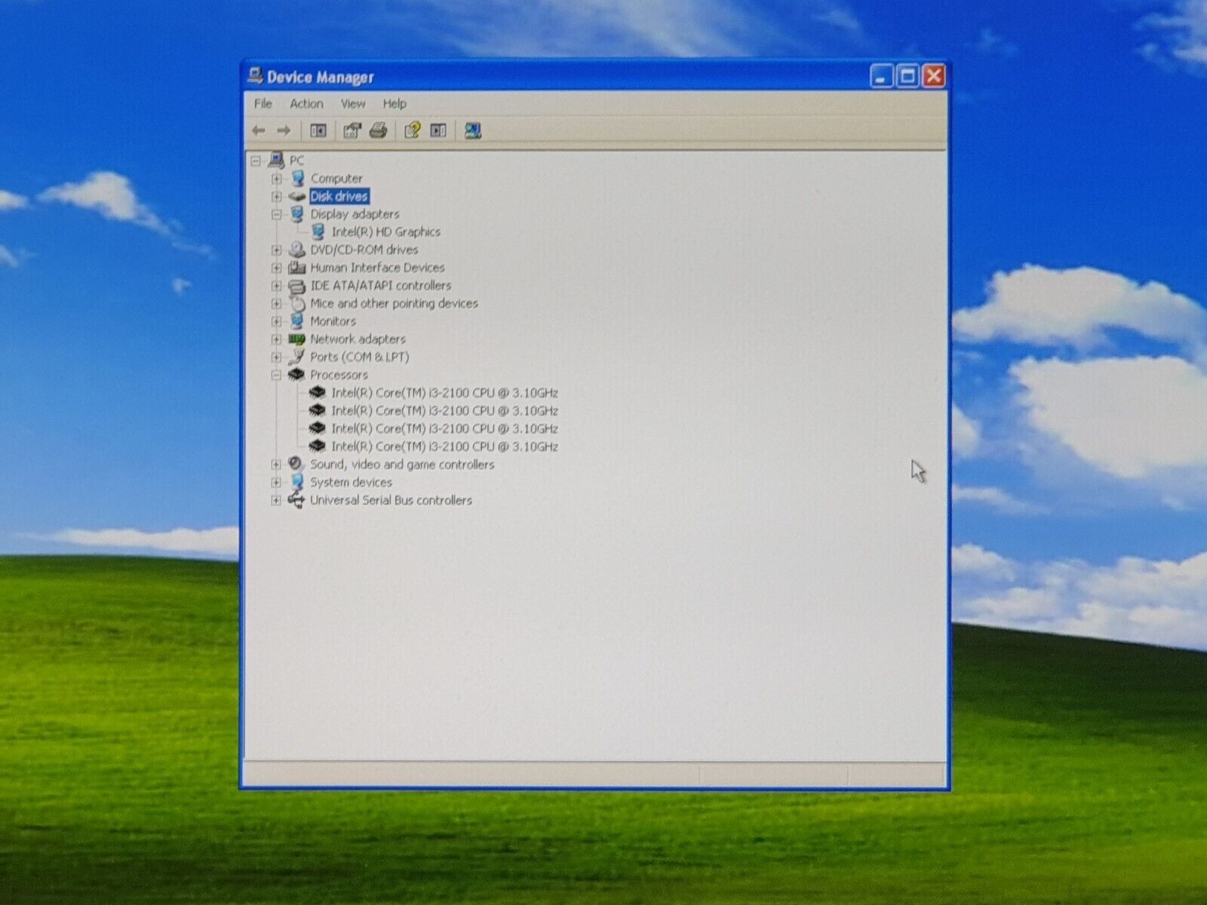1207x905 pixels.
Task: Click the Properties toolbar icon
Action: (x=352, y=131)
